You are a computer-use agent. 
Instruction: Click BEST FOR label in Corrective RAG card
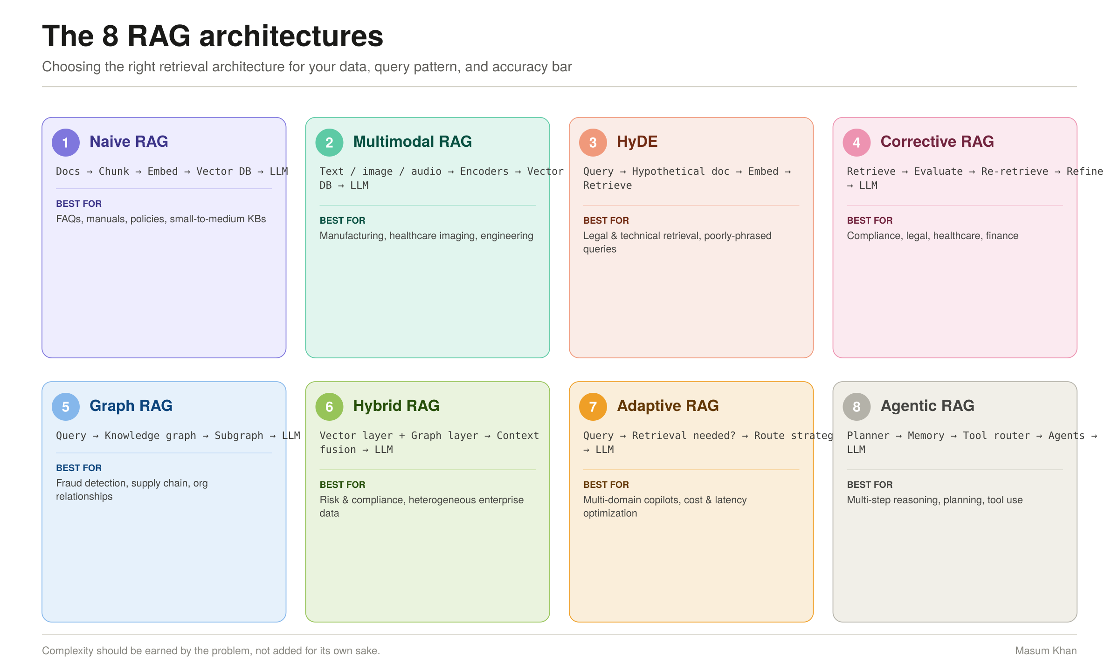coord(870,220)
